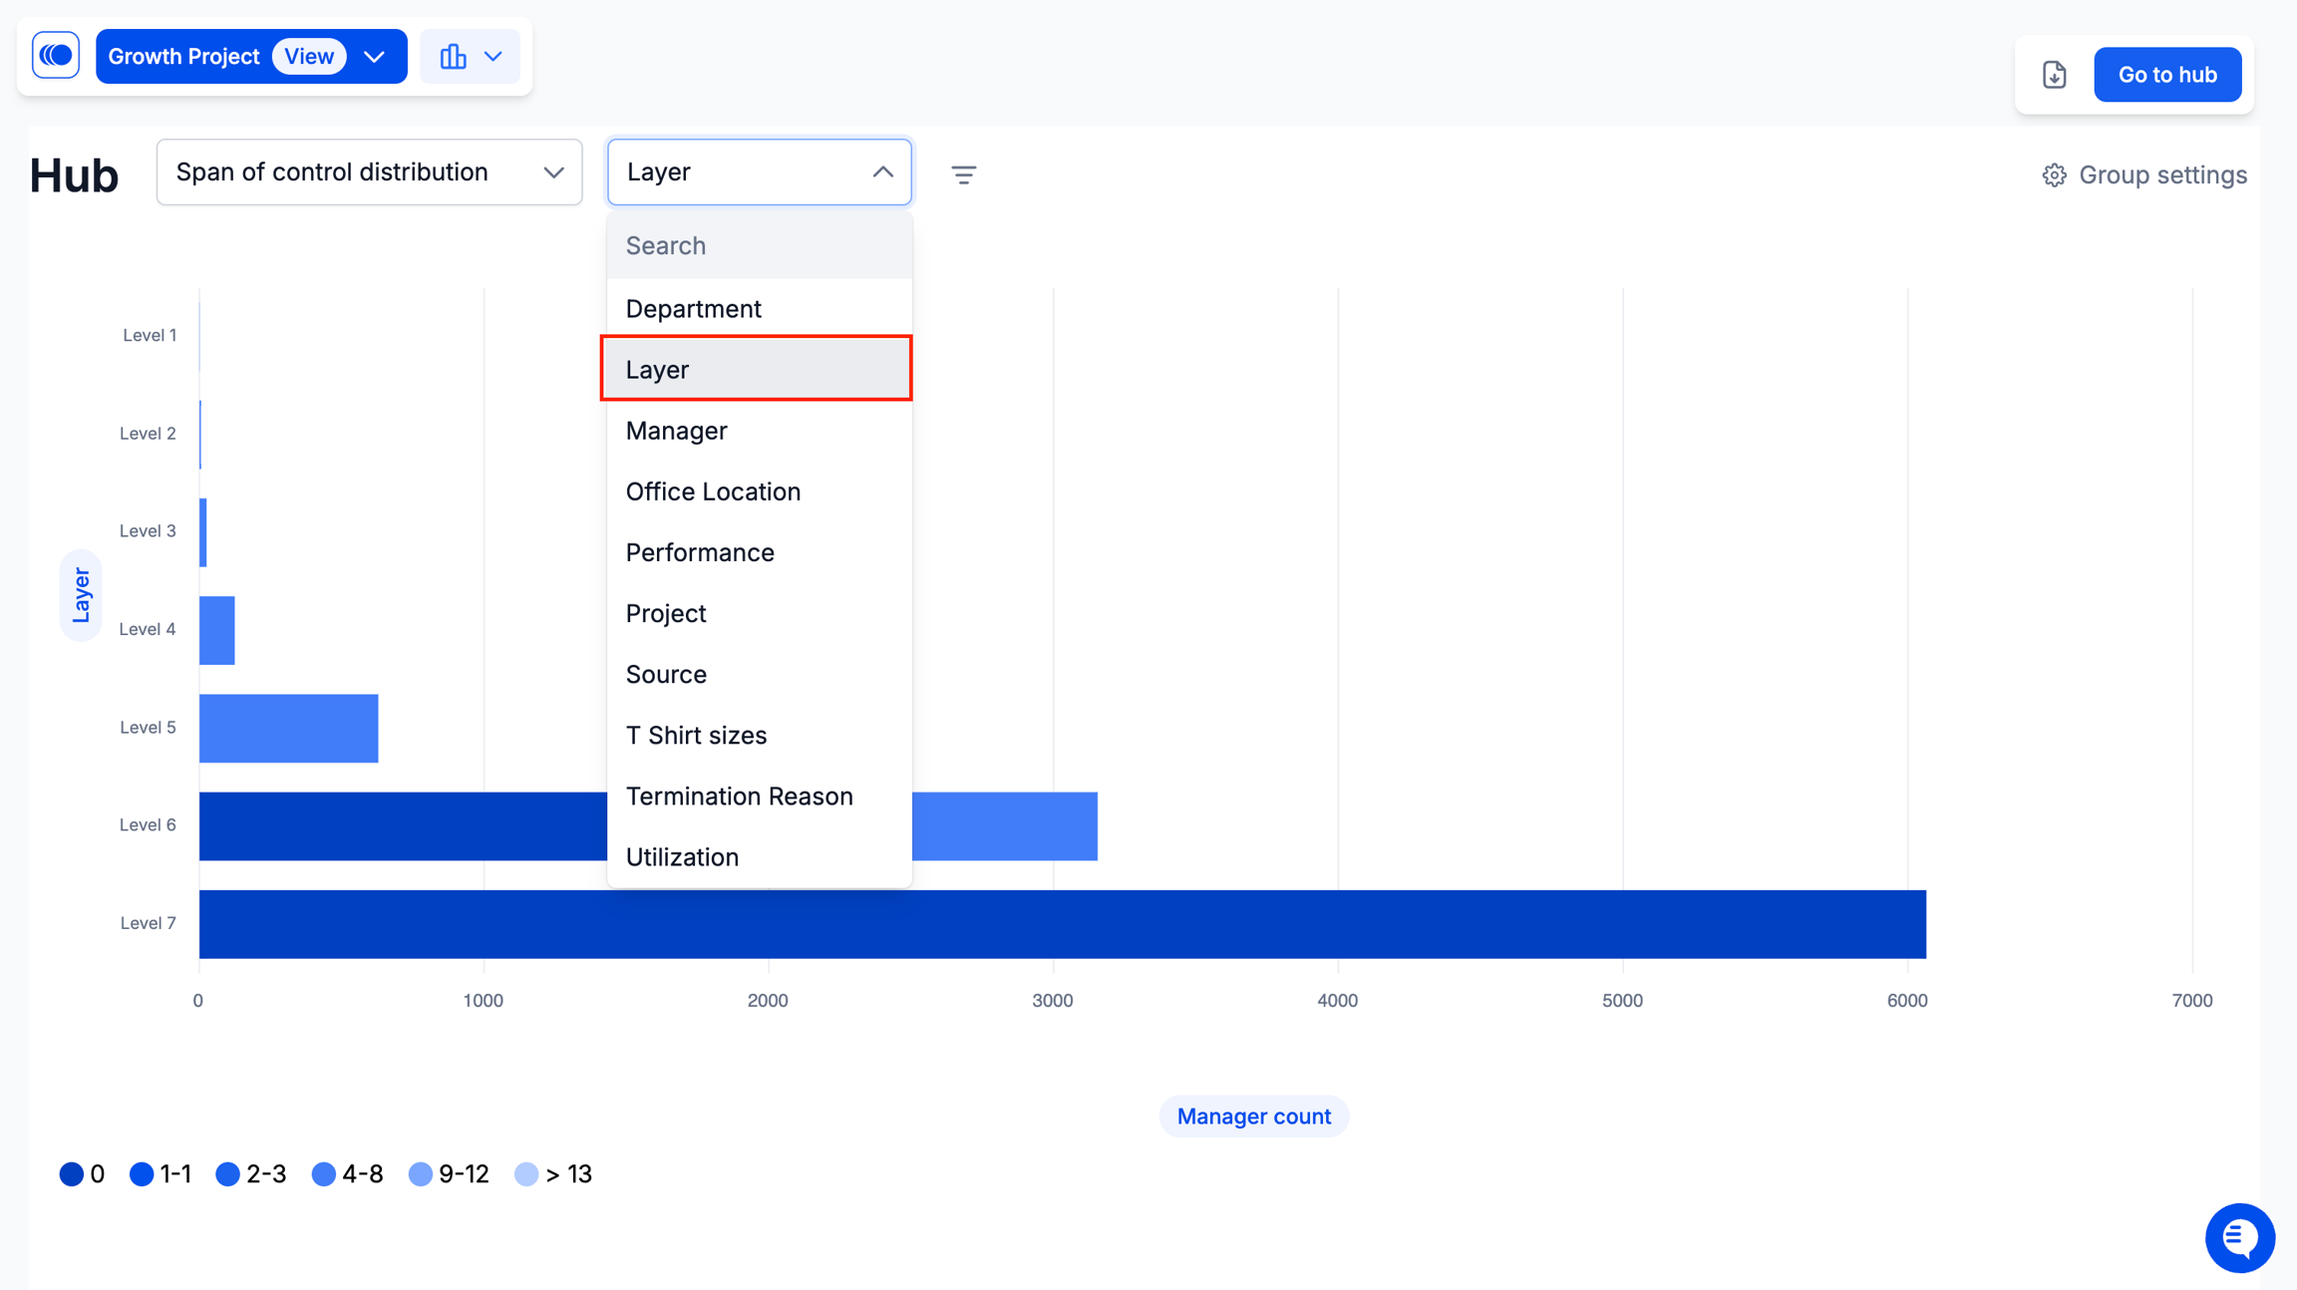Open the chat support bubble icon
The width and height of the screenshot is (2297, 1290).
tap(2239, 1237)
